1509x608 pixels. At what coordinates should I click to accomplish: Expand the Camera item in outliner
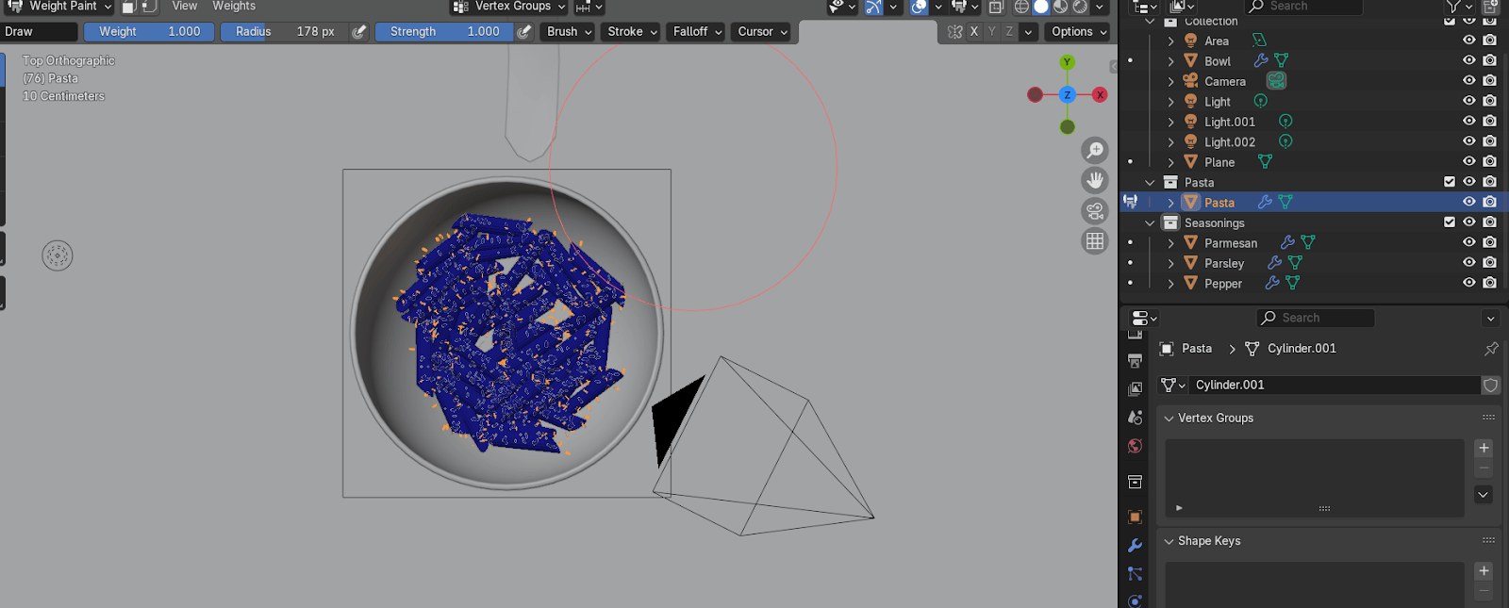click(x=1170, y=81)
